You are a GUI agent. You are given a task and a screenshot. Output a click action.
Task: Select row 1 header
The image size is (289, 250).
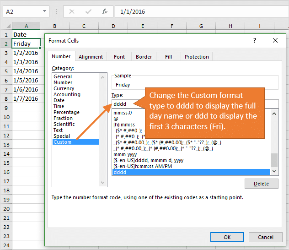[x=6, y=34]
